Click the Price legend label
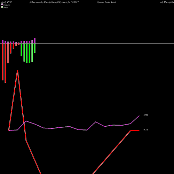 (6, 8)
